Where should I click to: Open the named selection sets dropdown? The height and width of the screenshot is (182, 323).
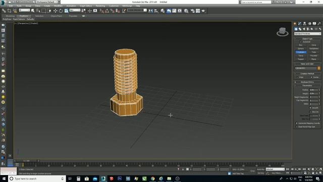point(137,10)
